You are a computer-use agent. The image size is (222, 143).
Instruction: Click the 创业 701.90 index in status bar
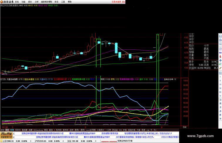click(x=73, y=141)
